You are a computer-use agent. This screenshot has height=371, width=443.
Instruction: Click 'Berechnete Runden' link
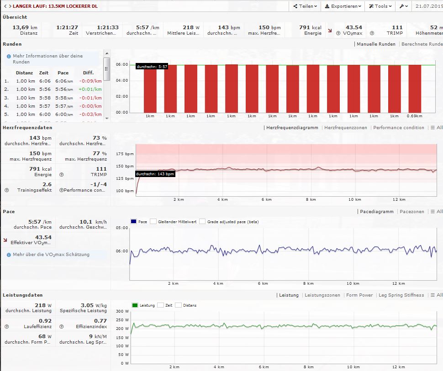[x=421, y=44]
